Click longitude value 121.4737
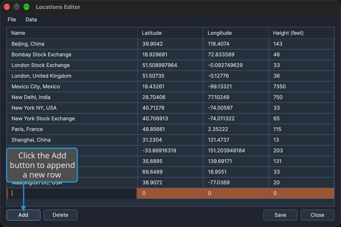341x227 pixels. click(x=219, y=140)
